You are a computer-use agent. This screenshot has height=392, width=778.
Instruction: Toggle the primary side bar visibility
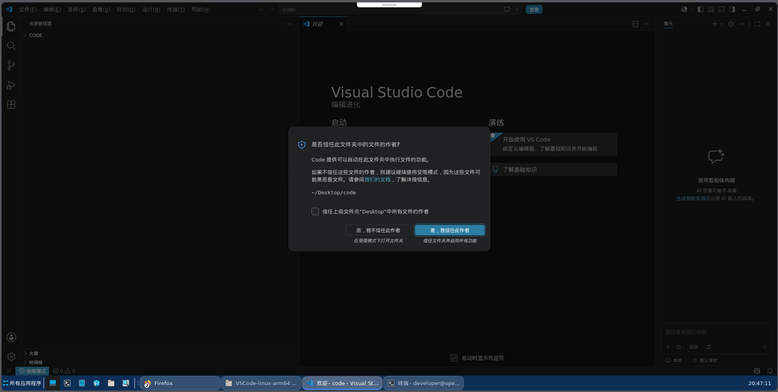coord(701,9)
